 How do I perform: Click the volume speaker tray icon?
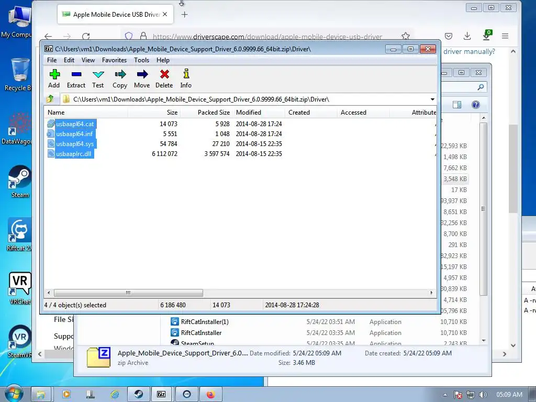[x=483, y=395]
